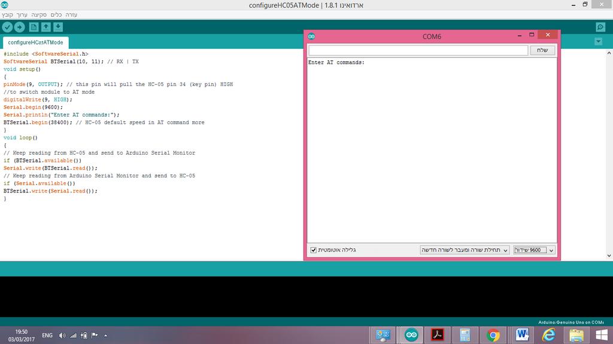
Task: Click editor scrollbar up arrow
Action: click(x=609, y=53)
